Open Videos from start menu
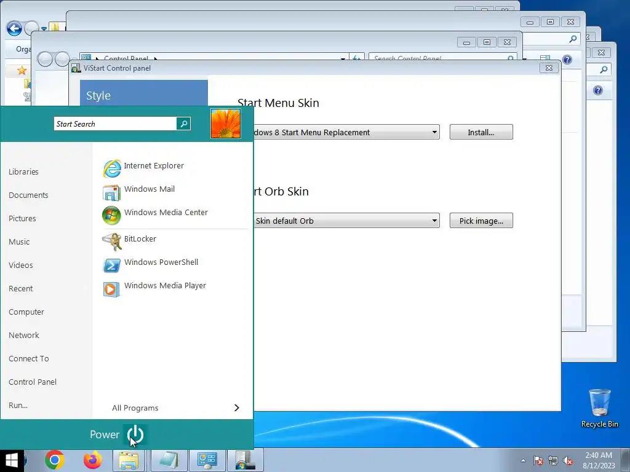The height and width of the screenshot is (472, 630). point(21,265)
